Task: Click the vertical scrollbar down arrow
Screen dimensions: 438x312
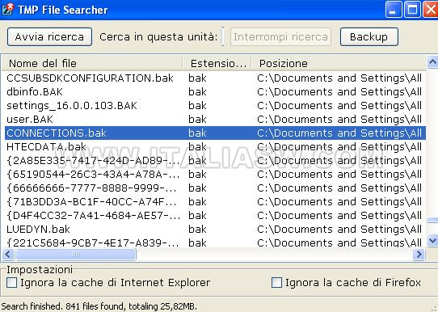Action: tap(432, 240)
